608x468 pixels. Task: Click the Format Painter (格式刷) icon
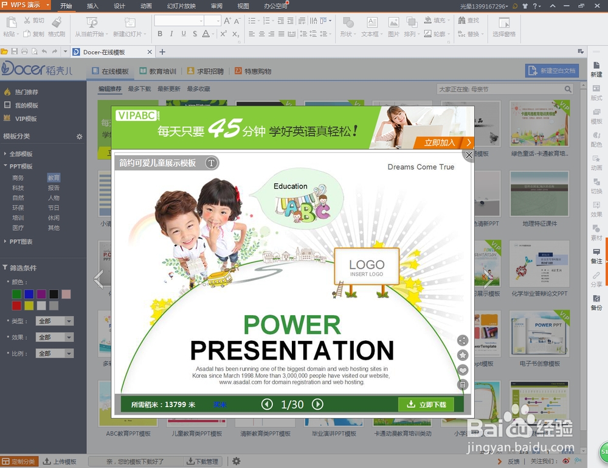click(x=57, y=22)
